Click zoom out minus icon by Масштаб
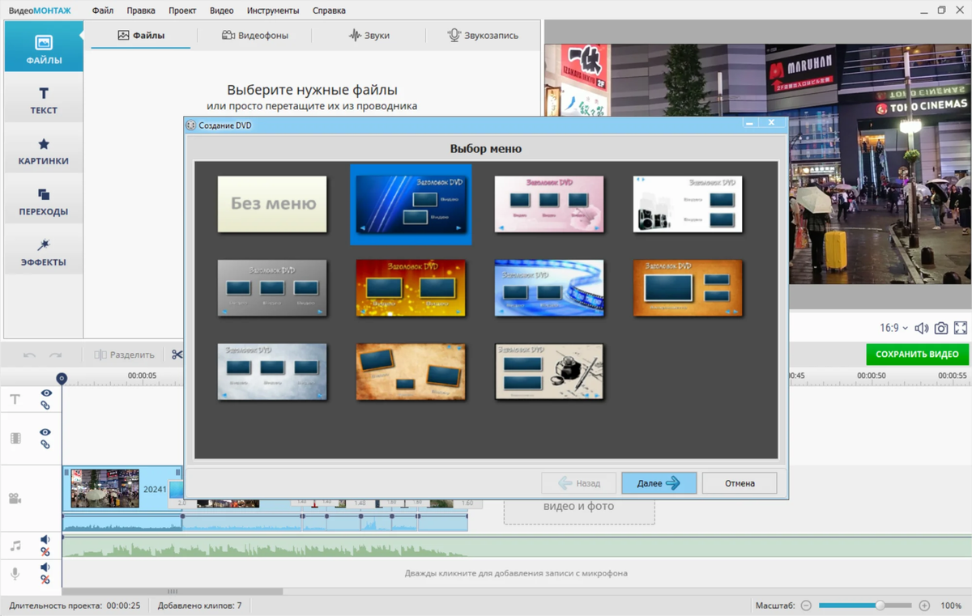 pyautogui.click(x=806, y=605)
